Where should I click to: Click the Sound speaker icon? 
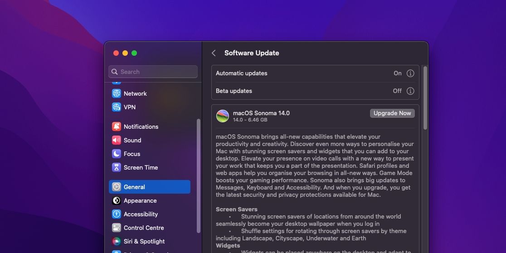pyautogui.click(x=117, y=140)
